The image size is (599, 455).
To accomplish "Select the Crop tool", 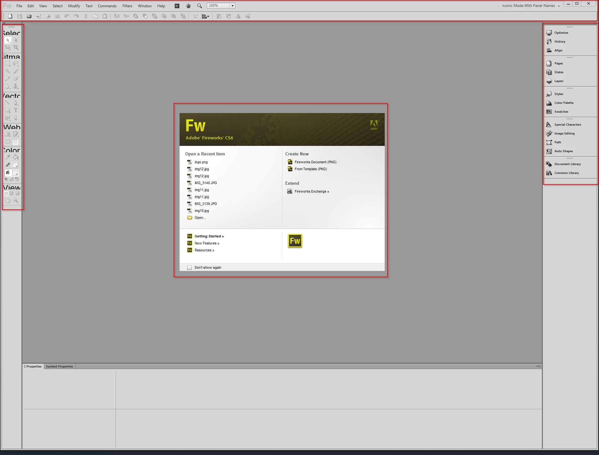I will 16,48.
